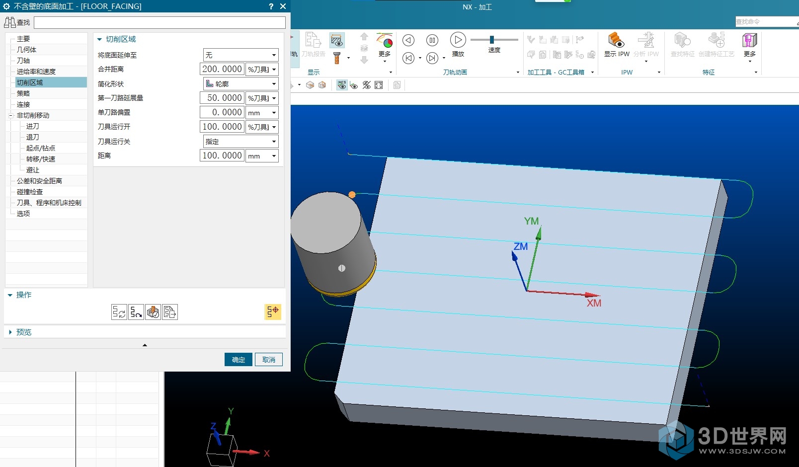799x467 pixels.
Task: Open the Simplify Shapes dropdown
Action: click(240, 84)
